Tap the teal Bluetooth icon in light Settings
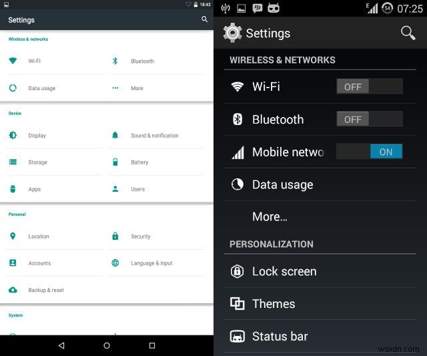The height and width of the screenshot is (356, 427). coord(115,61)
